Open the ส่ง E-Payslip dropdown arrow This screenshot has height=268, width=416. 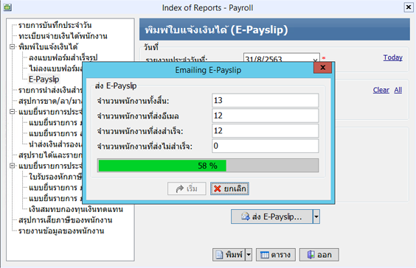[x=316, y=216]
